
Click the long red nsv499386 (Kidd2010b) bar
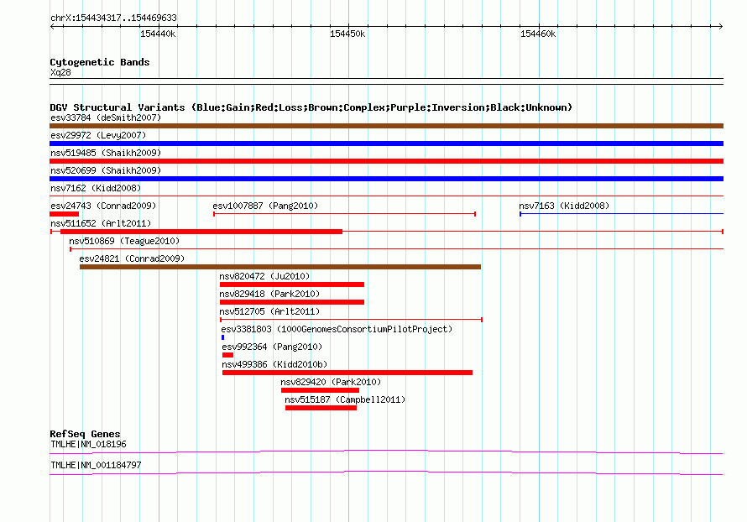(x=347, y=373)
